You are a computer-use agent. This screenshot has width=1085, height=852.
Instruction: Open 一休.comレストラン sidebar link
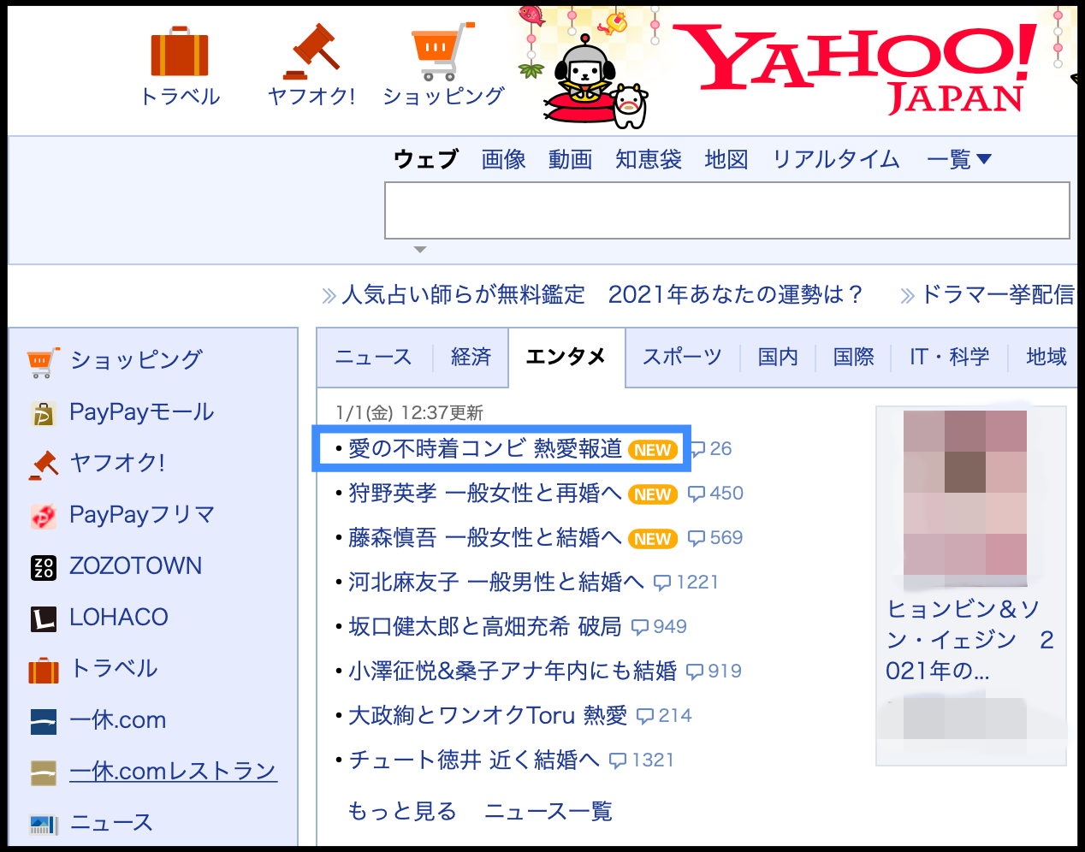[174, 772]
